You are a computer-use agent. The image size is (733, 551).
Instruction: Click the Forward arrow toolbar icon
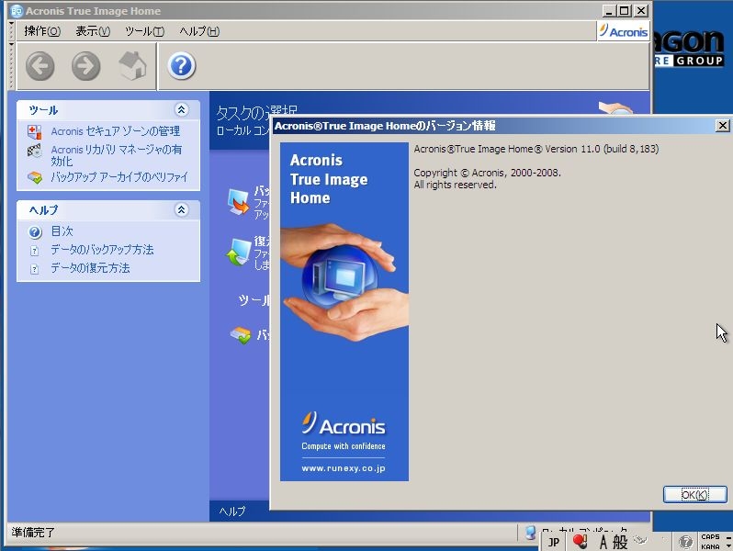[x=86, y=66]
